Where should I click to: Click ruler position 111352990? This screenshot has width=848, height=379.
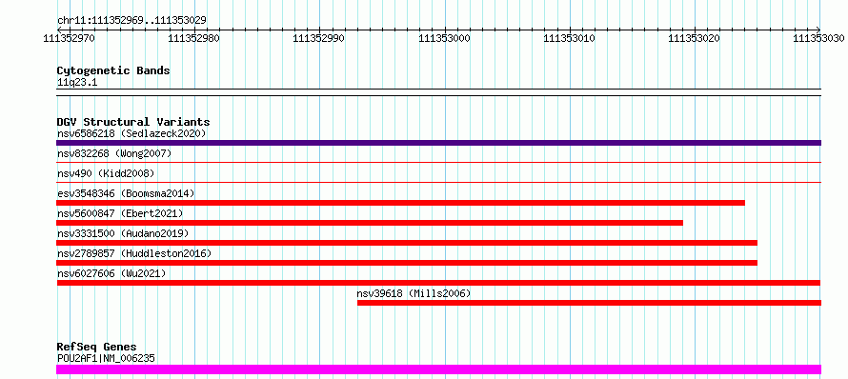click(318, 38)
